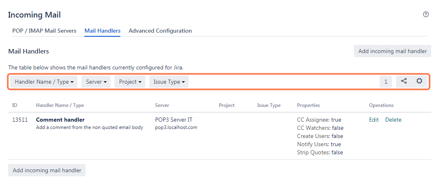
Task: Click the Properties column header
Action: click(308, 105)
